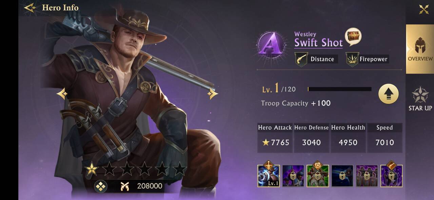The width and height of the screenshot is (434, 200).
Task: Close the hero screen with crossed swords icon
Action: [424, 9]
